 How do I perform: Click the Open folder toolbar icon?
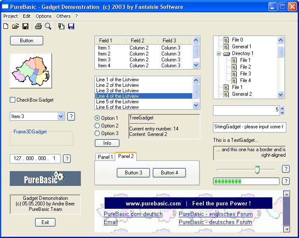[15, 26]
